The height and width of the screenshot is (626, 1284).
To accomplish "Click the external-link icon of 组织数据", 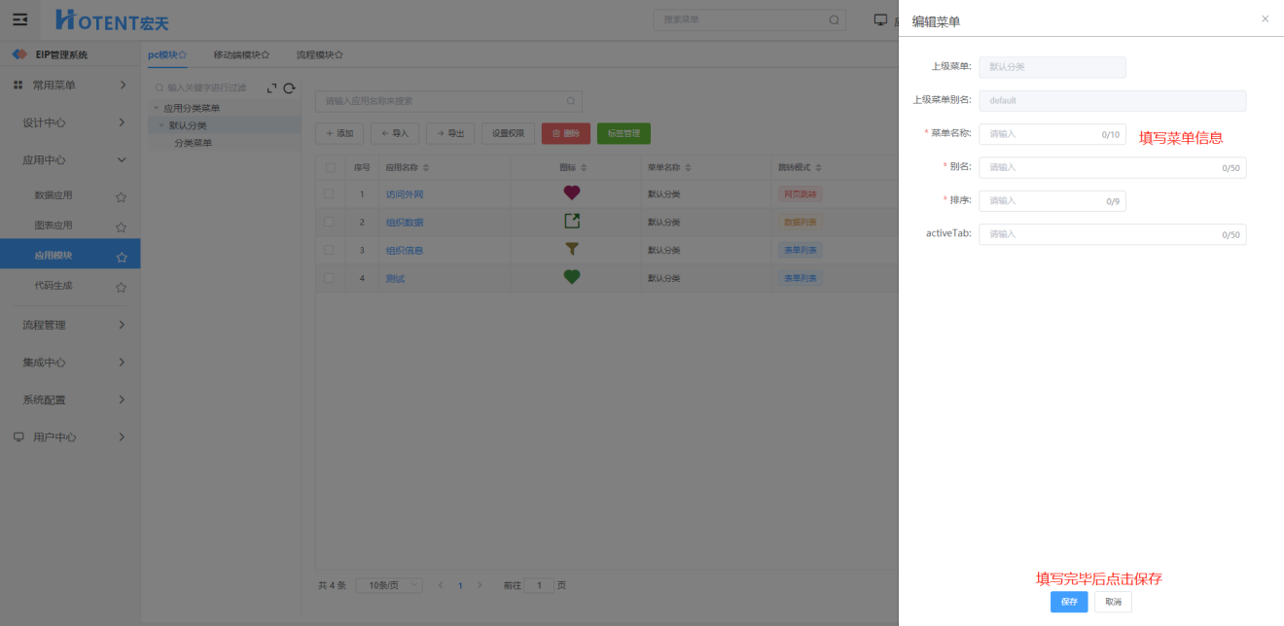I will (572, 222).
